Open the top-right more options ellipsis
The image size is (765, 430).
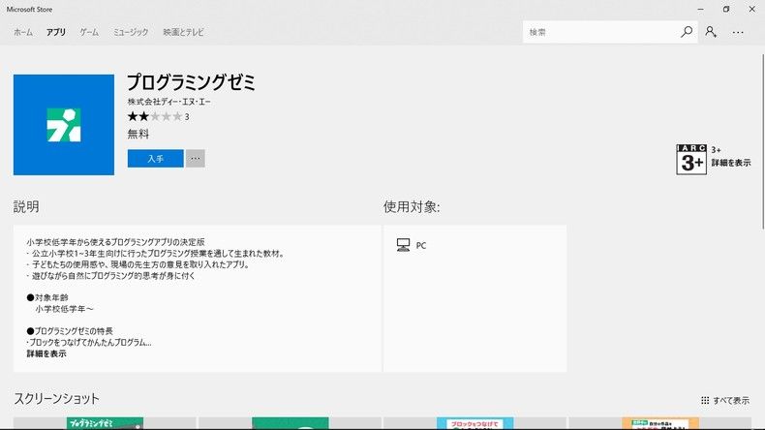[738, 33]
